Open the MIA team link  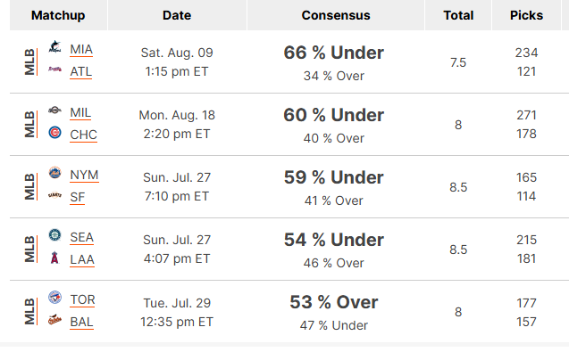(x=81, y=49)
